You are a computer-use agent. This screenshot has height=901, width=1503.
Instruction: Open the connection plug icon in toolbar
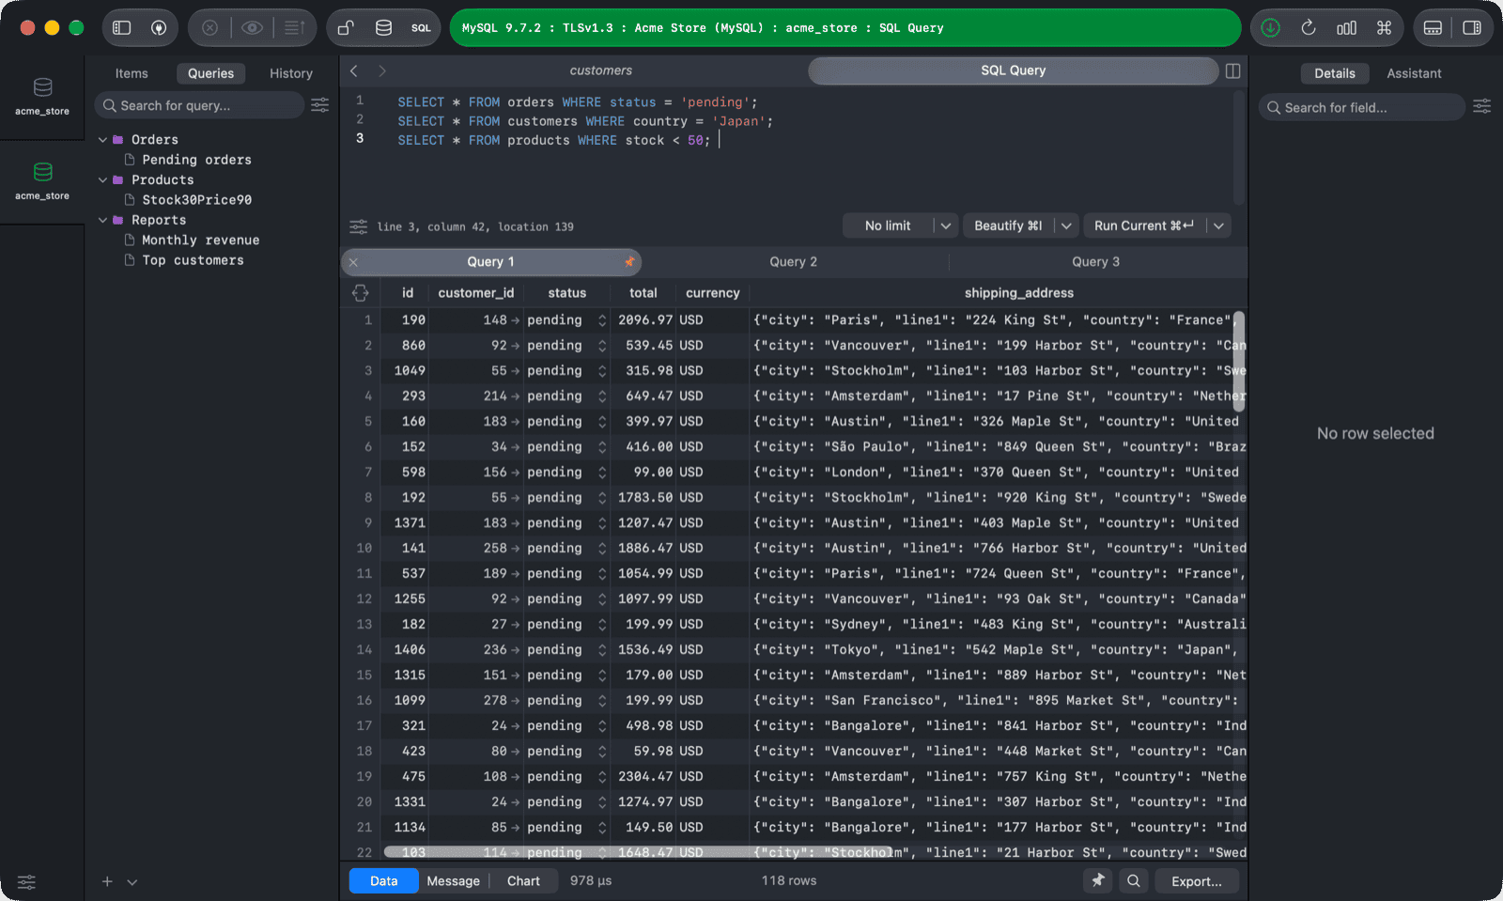point(159,28)
